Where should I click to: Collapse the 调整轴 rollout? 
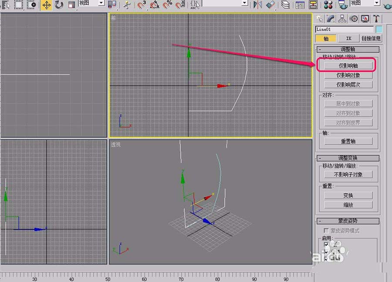pos(348,49)
